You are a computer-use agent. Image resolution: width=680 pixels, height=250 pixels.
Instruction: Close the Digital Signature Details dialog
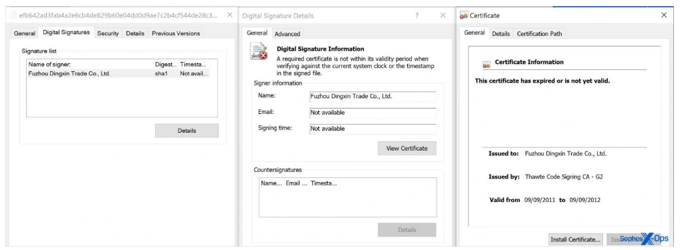click(x=443, y=15)
